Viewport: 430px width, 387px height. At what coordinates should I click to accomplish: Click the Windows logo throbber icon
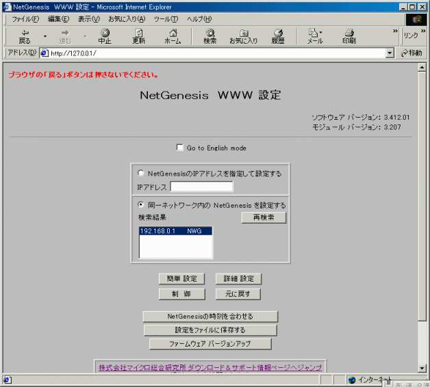point(416,19)
